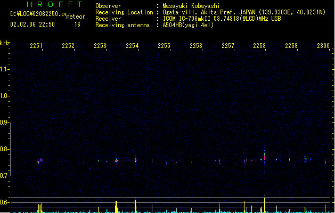The image size is (335, 213).
Task: Click the 2258 time axis label
Action: click(x=259, y=46)
